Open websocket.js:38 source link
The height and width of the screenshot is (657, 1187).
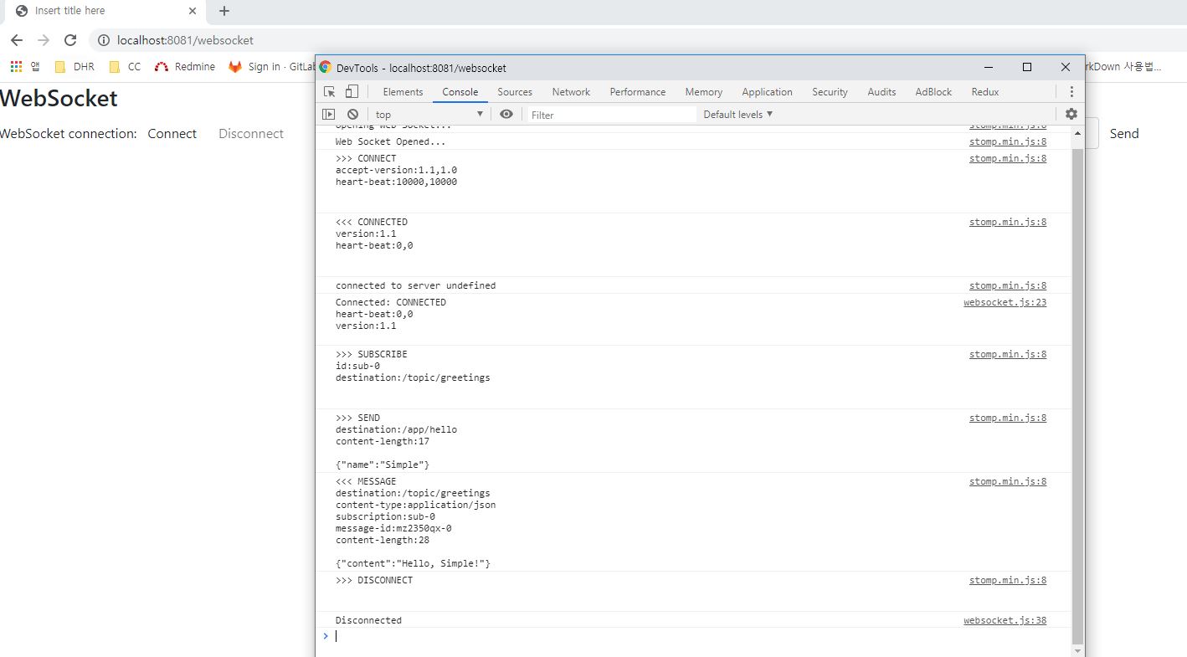(1005, 620)
